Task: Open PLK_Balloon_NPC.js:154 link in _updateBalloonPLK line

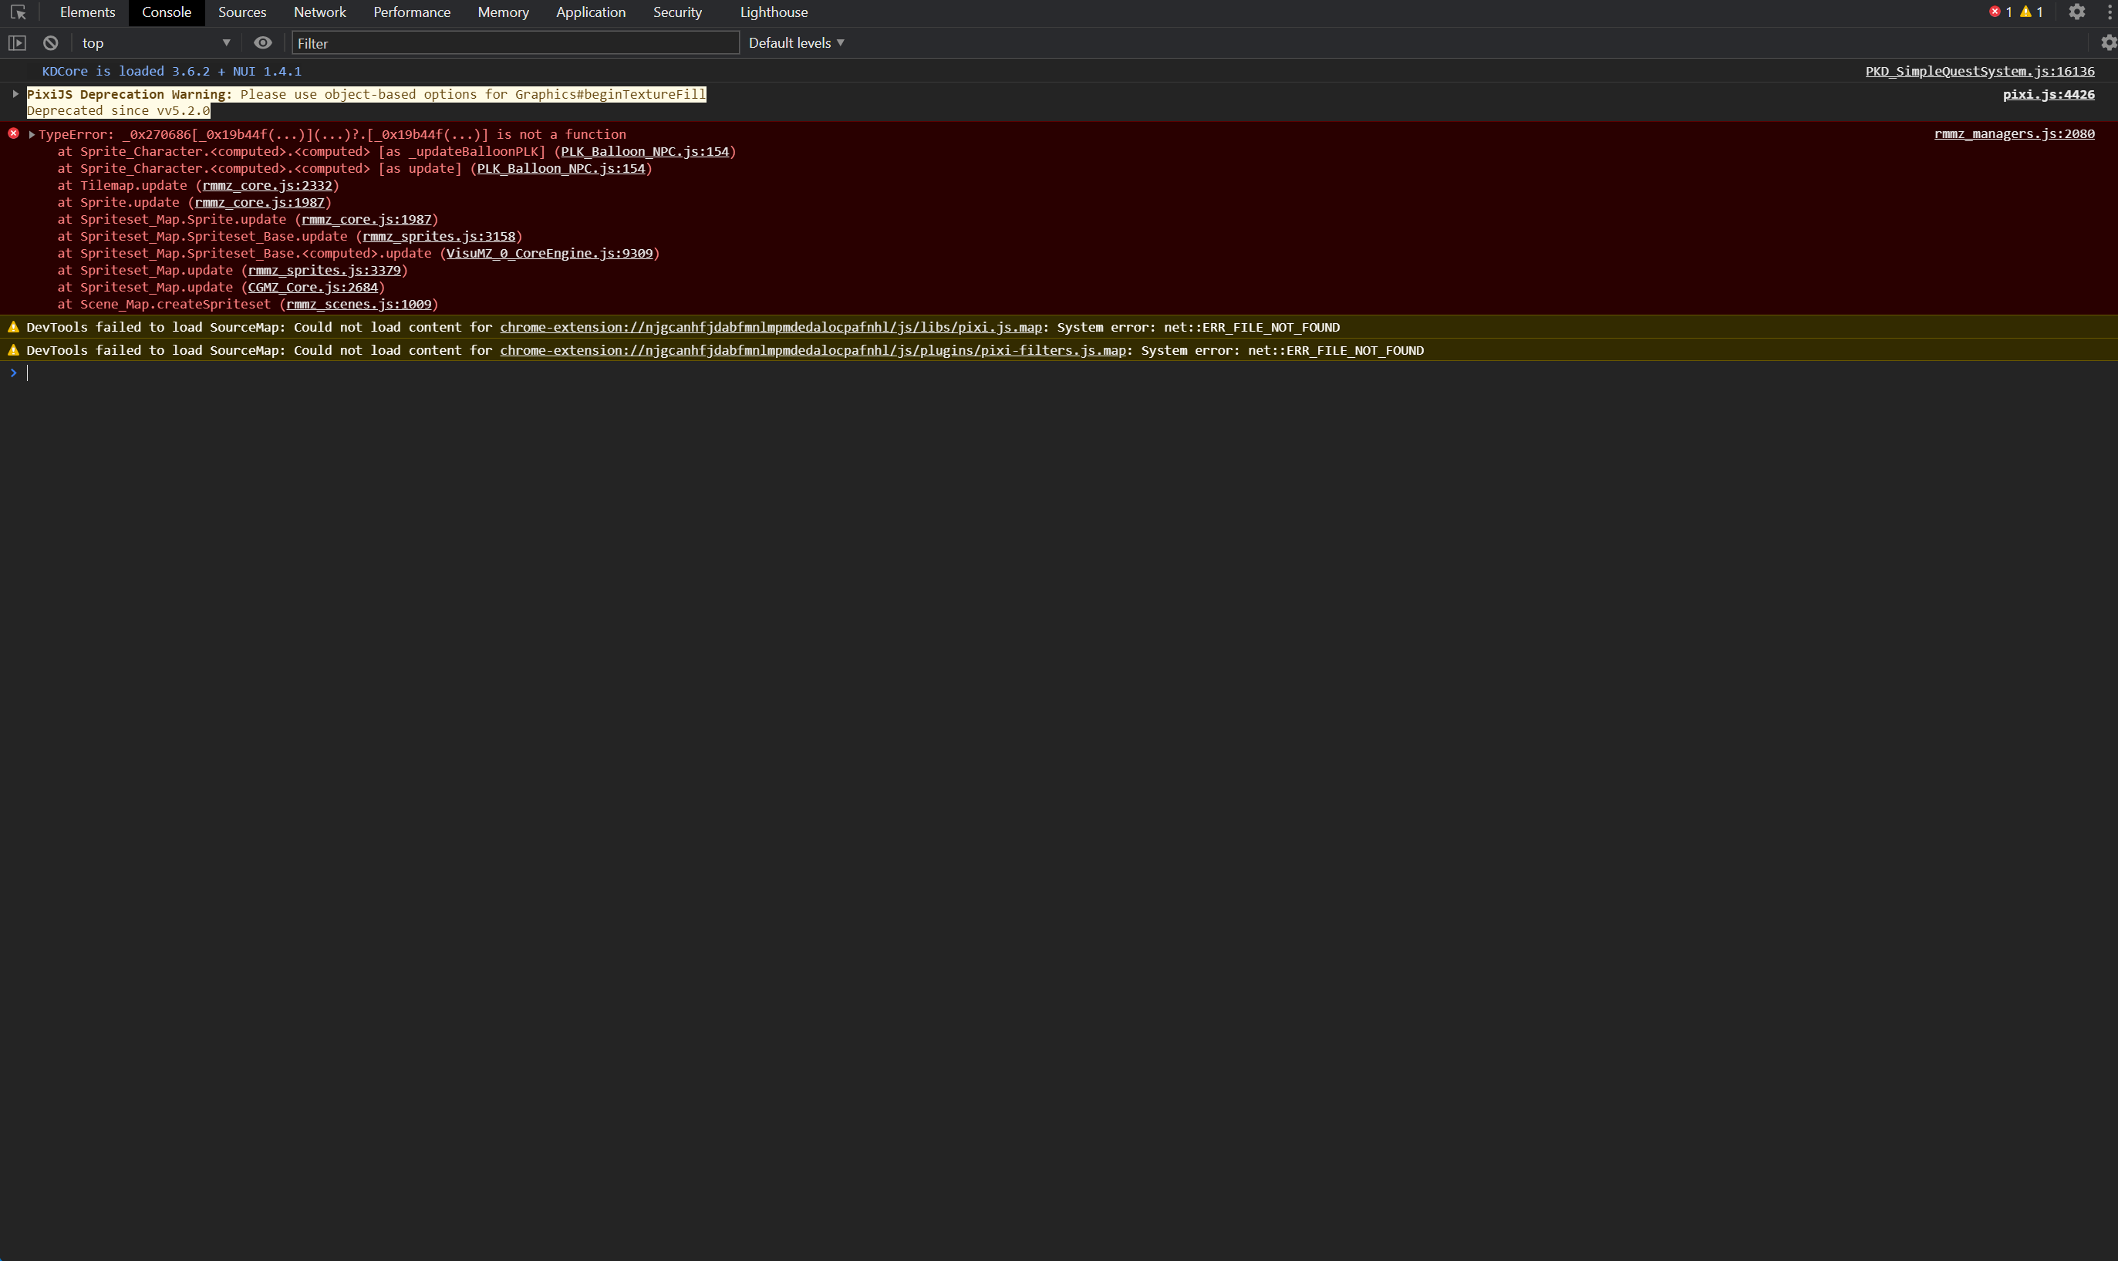Action: click(645, 151)
